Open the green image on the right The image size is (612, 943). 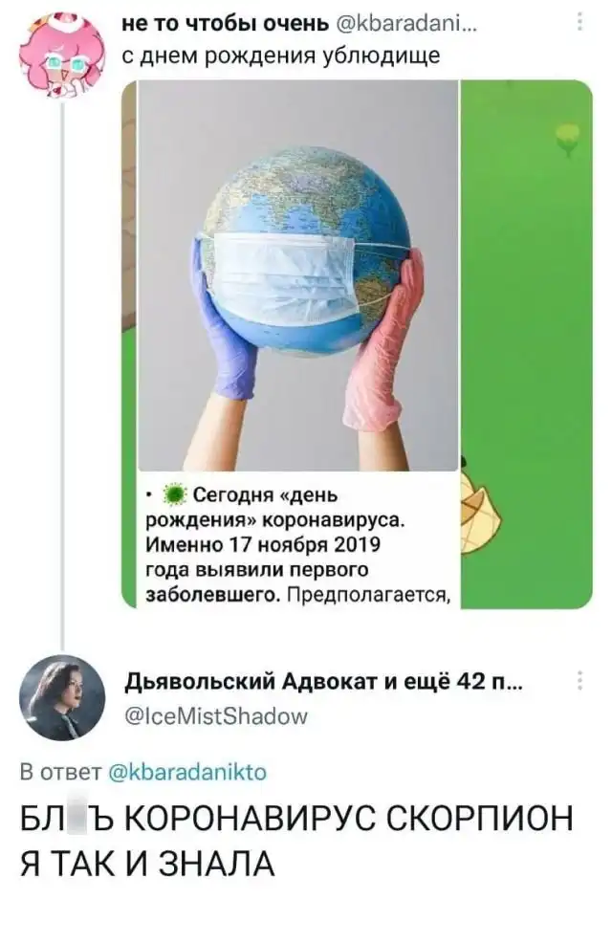click(x=527, y=344)
